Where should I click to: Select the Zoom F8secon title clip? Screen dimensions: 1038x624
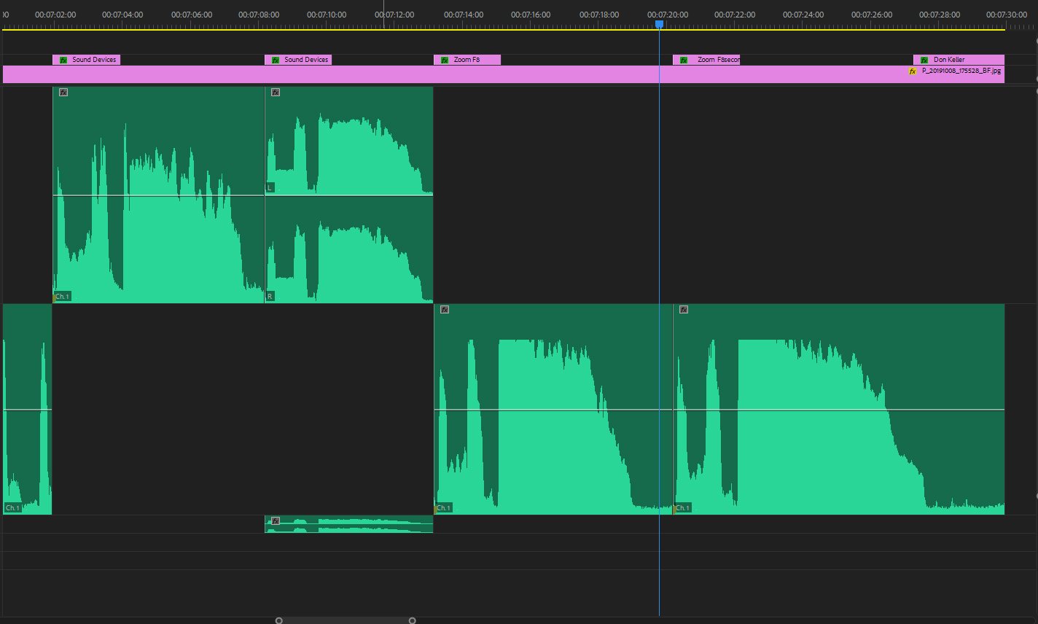coord(706,60)
